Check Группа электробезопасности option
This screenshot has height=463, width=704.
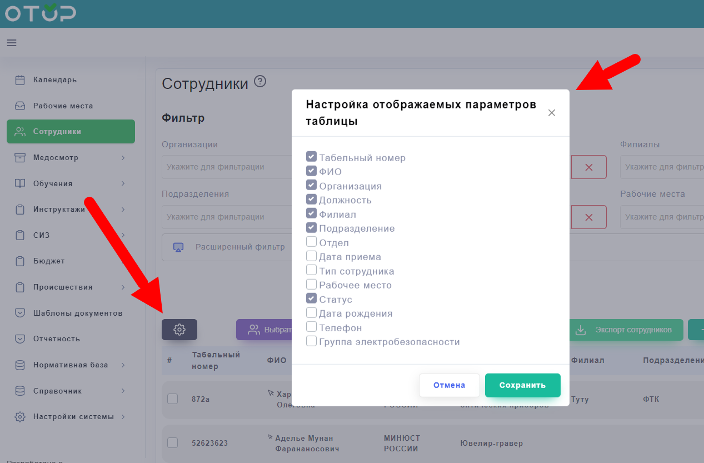pos(312,341)
